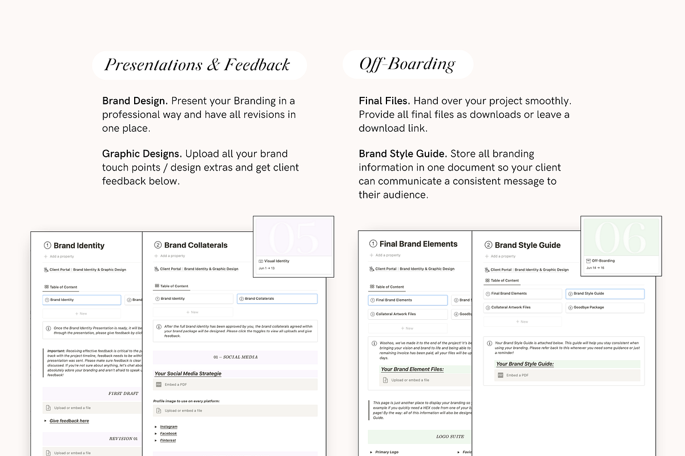Open the 05 Visual Identity card thumbnail
The width and height of the screenshot is (685, 456).
click(293, 237)
